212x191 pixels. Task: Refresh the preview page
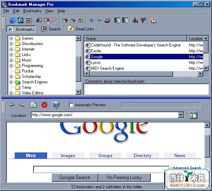(34, 105)
